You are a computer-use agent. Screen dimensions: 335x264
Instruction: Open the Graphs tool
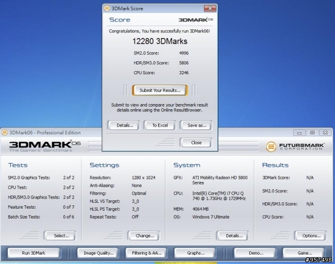[x=195, y=253]
